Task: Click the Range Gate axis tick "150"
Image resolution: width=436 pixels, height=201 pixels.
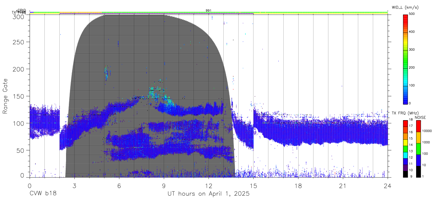Action: coord(19,96)
